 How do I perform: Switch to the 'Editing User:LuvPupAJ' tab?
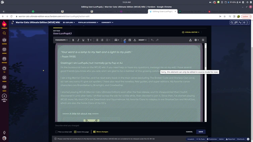[x=163, y=11]
